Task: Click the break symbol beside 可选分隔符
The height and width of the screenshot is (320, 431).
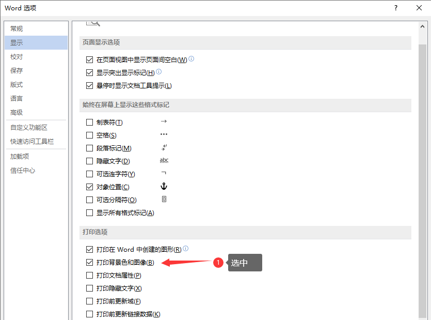Action: (164, 199)
